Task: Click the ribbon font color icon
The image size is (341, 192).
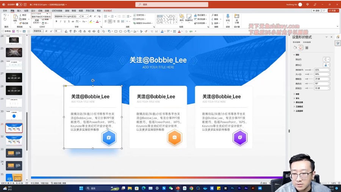Action: [x=97, y=21]
